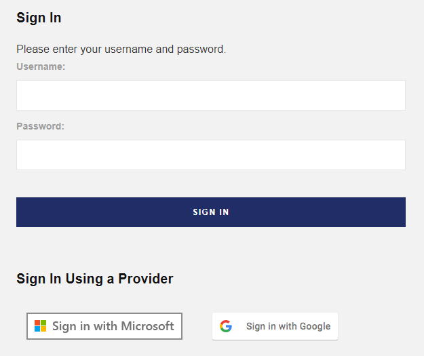Click the yellow square of Microsoft logo
This screenshot has height=356, width=424.
point(43,329)
